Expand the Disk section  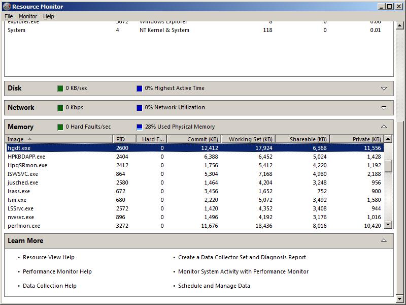pos(384,88)
